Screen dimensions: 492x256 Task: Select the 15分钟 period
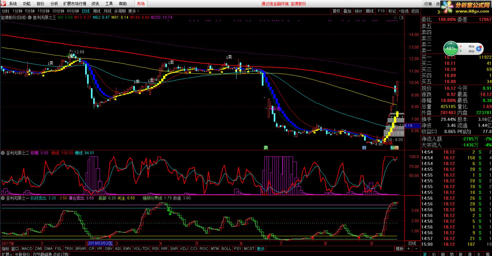(x=43, y=11)
